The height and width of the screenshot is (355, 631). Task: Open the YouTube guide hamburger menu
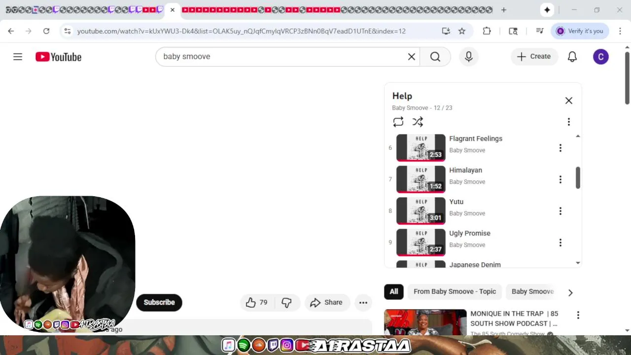pyautogui.click(x=18, y=57)
